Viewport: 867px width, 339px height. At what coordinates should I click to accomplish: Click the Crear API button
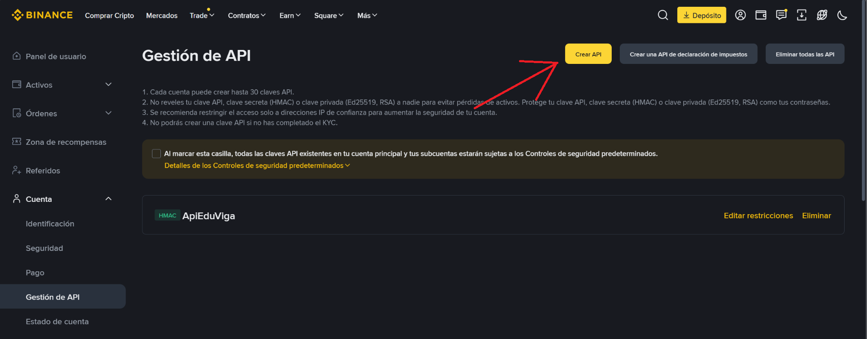pos(588,54)
